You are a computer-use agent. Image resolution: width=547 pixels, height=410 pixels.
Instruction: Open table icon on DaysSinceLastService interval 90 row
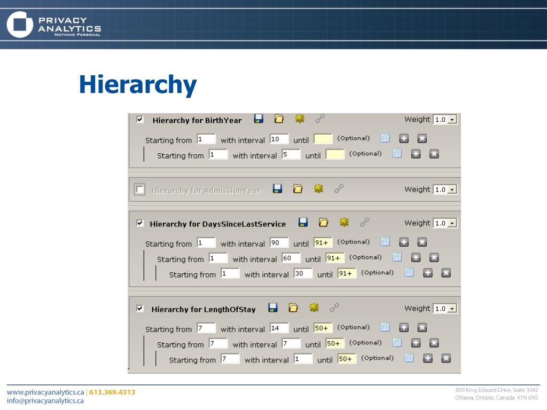pyautogui.click(x=385, y=242)
